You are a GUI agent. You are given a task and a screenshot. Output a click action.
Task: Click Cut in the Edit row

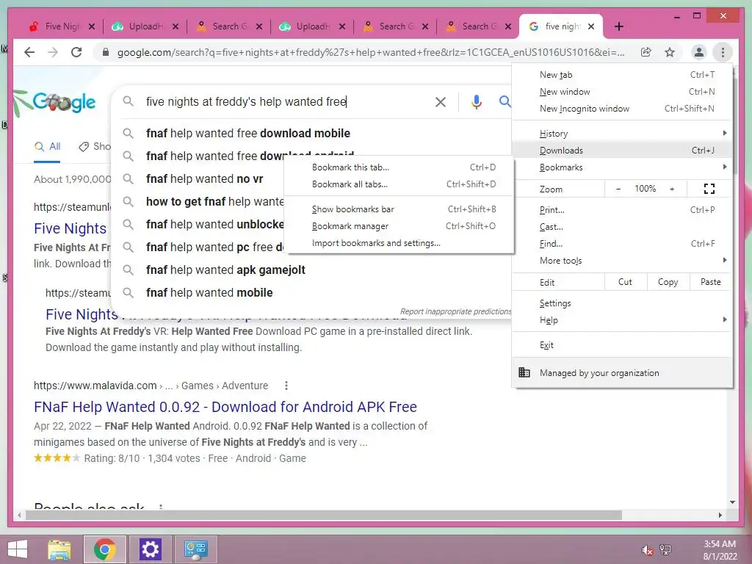pyautogui.click(x=626, y=282)
